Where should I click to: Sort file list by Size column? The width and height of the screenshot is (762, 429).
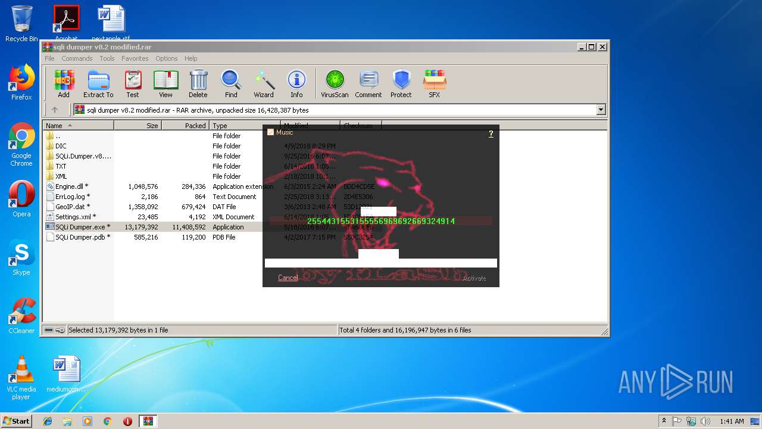(x=138, y=126)
